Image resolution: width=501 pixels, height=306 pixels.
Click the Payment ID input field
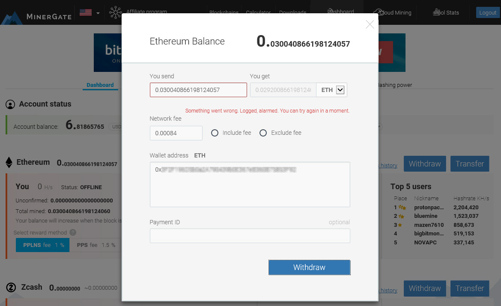[x=250, y=236]
